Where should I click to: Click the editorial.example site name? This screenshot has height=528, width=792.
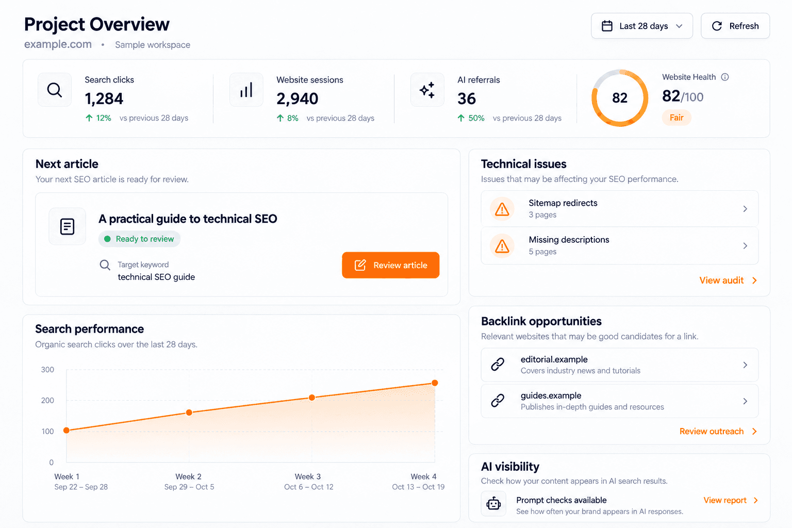554,359
